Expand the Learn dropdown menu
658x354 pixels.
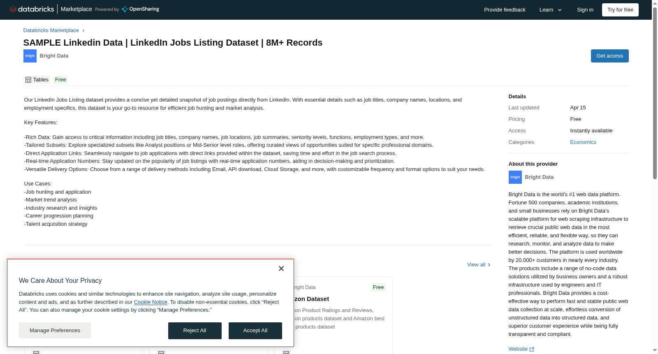click(x=550, y=10)
